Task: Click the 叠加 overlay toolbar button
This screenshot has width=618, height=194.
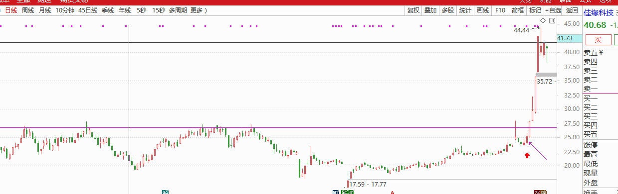Action: pyautogui.click(x=430, y=10)
